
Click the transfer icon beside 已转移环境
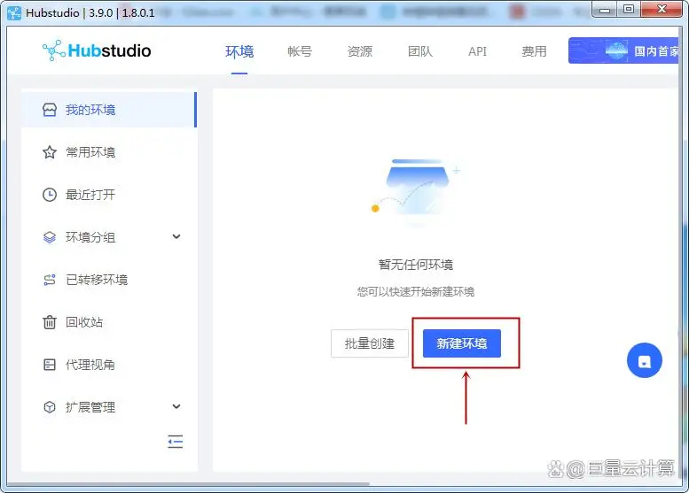tap(50, 280)
